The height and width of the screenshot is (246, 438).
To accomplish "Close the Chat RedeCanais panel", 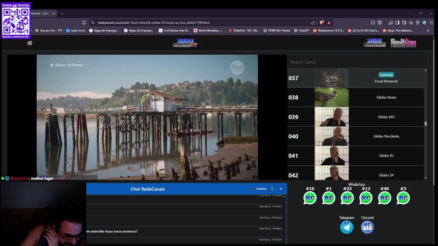I will [281, 189].
